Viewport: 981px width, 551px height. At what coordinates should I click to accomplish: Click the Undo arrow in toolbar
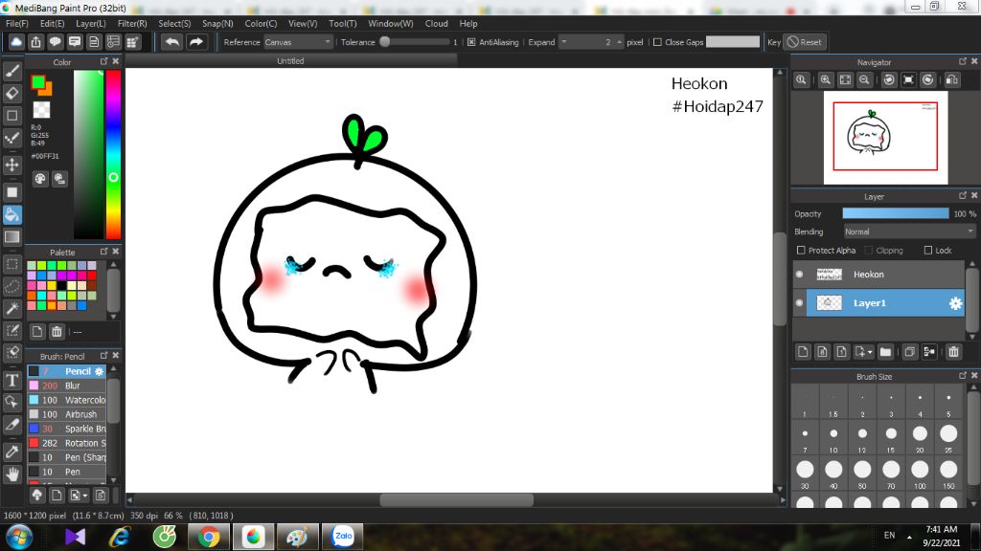172,42
